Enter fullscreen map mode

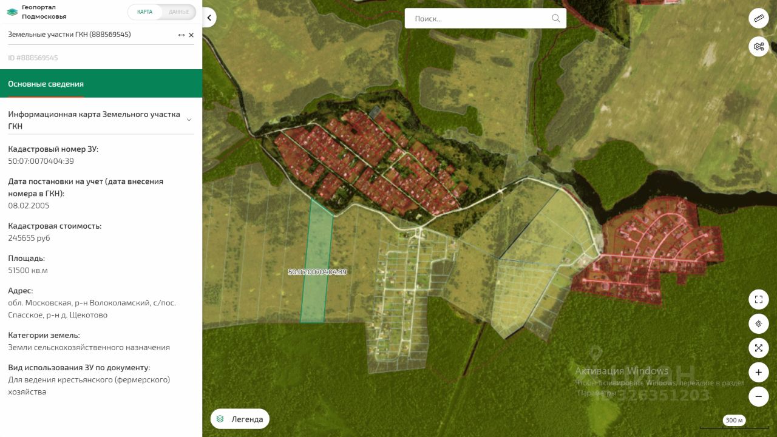point(758,299)
